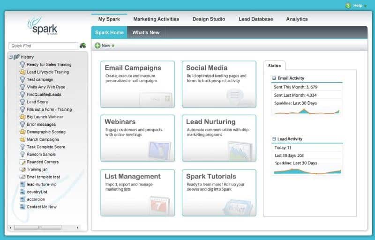Image resolution: width=375 pixels, height=240 pixels.
Task: Select the Status panel tab
Action: [274, 65]
